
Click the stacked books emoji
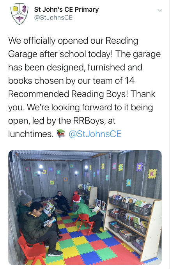click(x=61, y=133)
